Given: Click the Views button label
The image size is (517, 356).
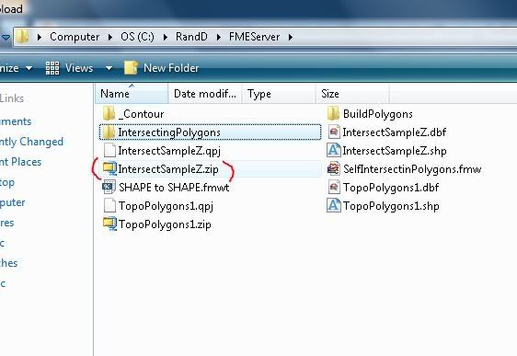Looking at the screenshot, I should (79, 68).
